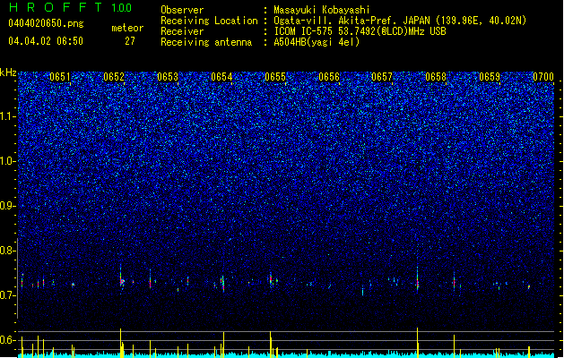The image size is (564, 358).
Task: Click the 'meteor' label
Action: tap(127, 28)
